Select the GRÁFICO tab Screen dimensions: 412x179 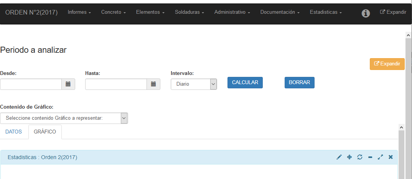45,132
